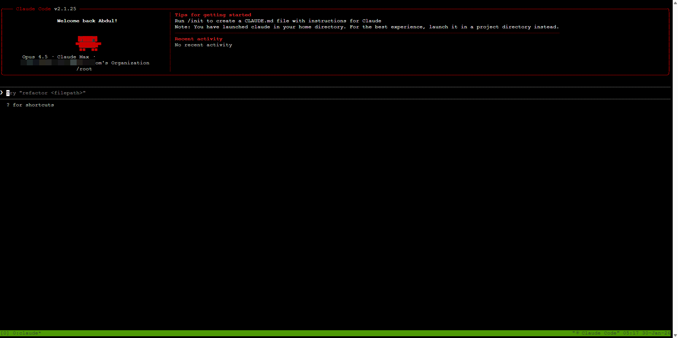
Task: Click the 'Claude Code' title in box border
Action: tap(33, 9)
